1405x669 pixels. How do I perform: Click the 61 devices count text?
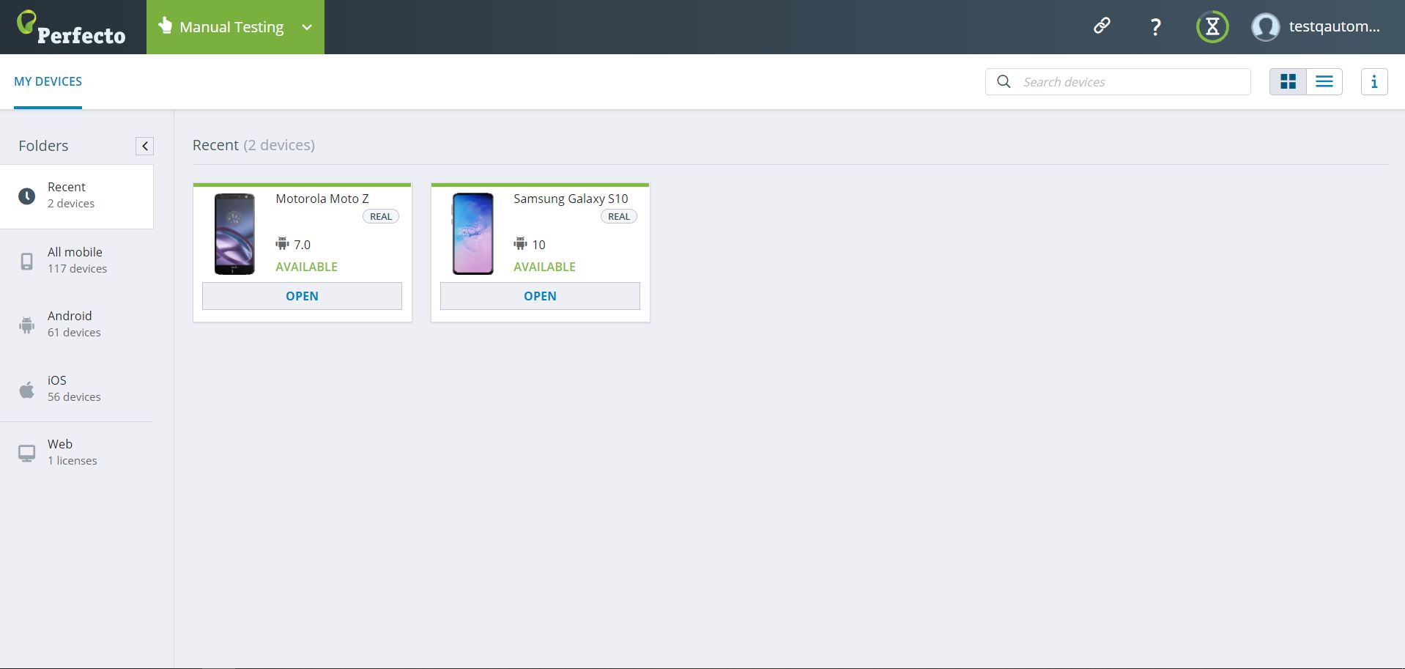(x=74, y=333)
